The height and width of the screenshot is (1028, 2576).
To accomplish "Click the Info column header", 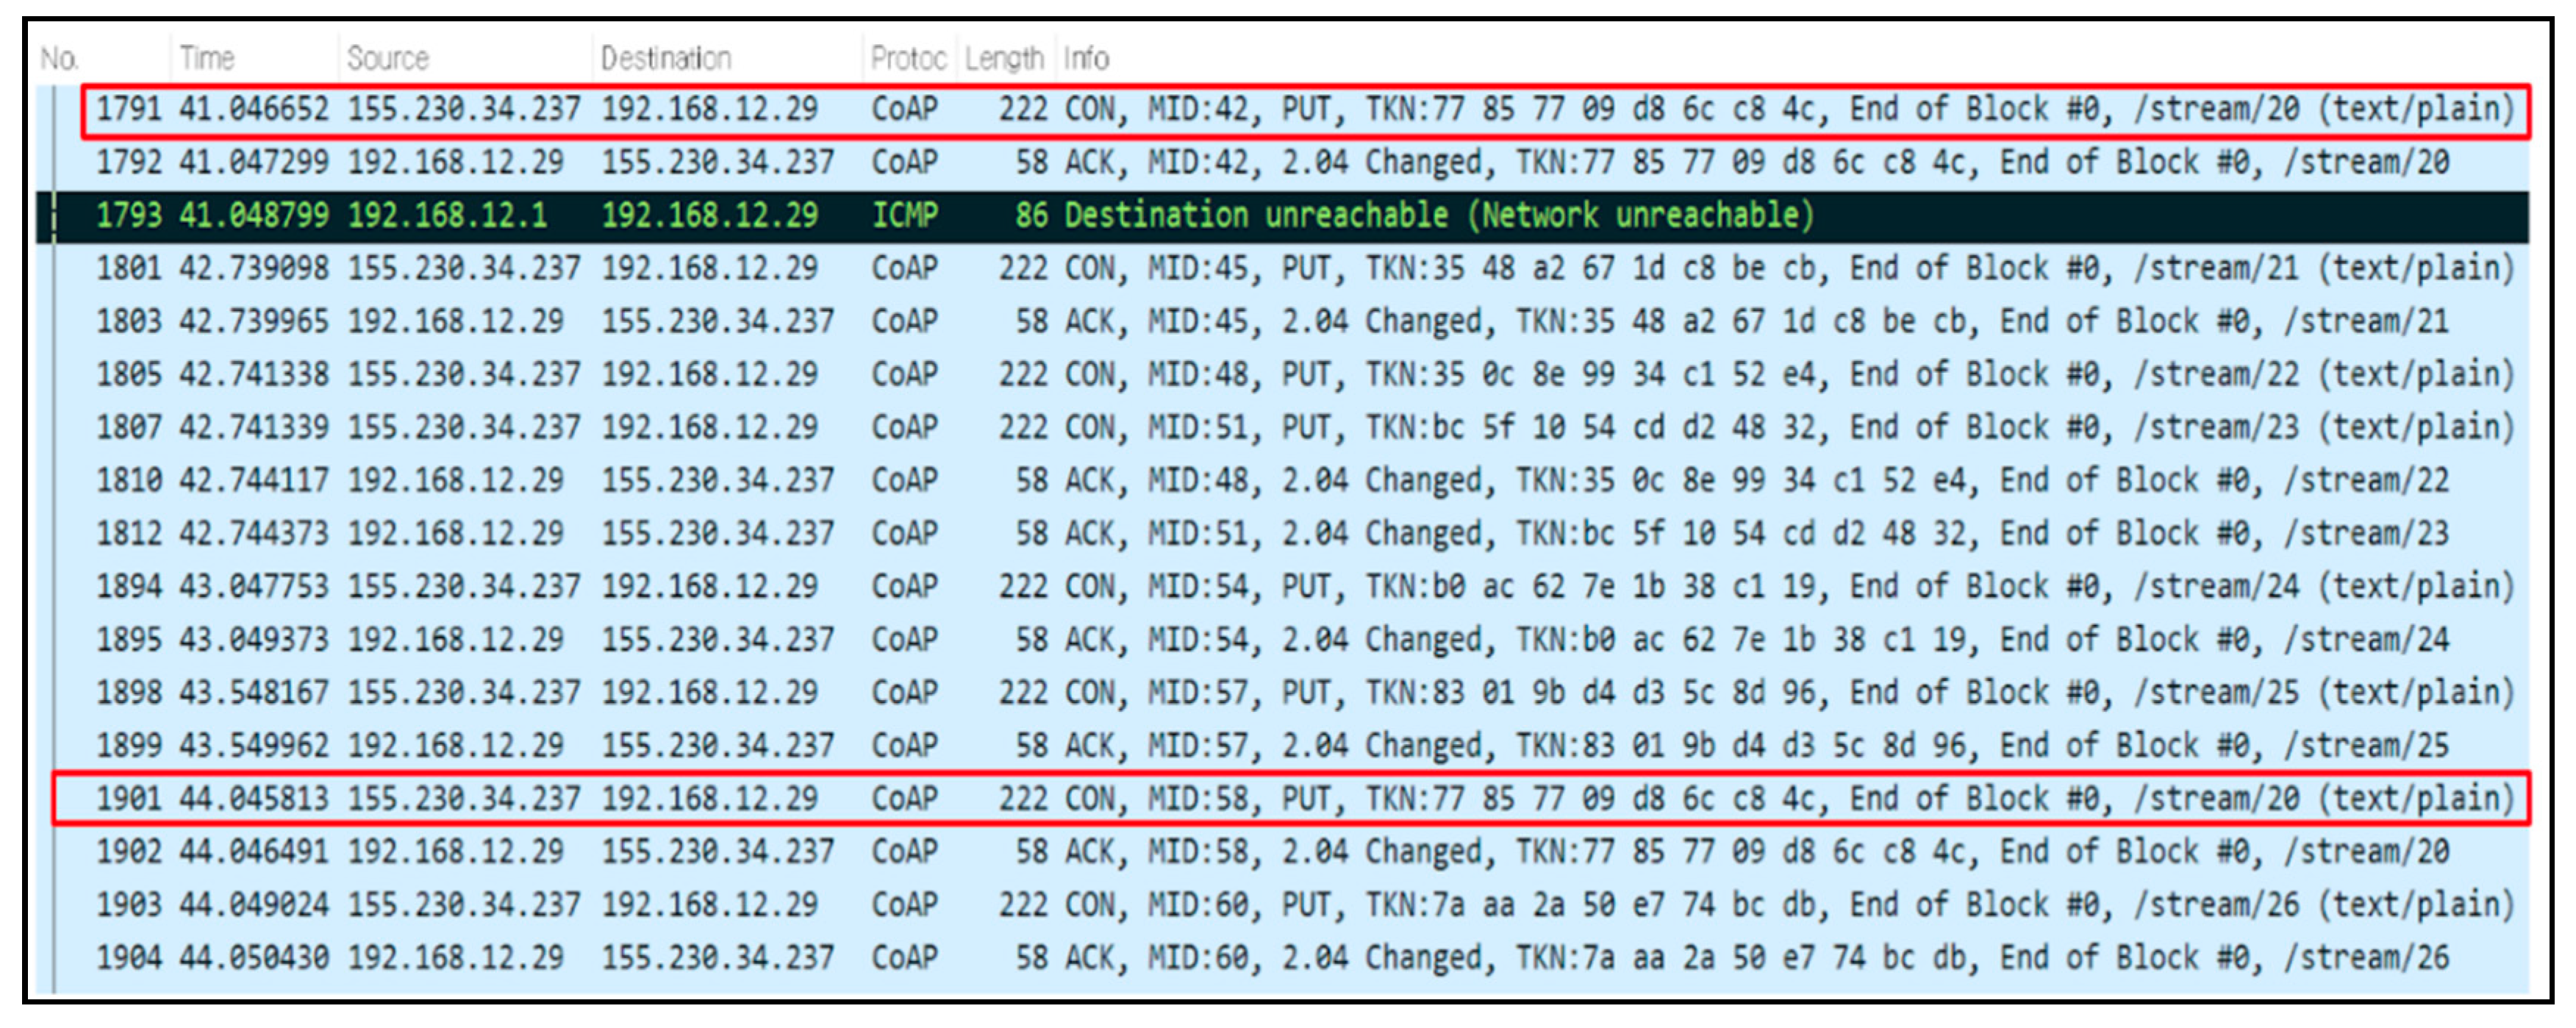I will click(1086, 59).
